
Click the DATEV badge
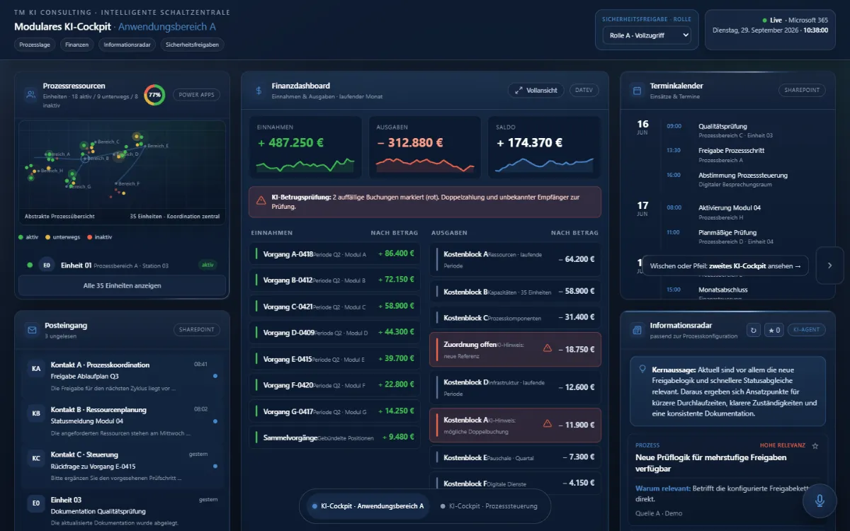pyautogui.click(x=584, y=91)
